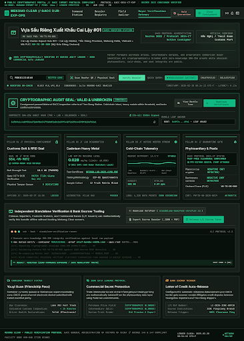Click the truck icon on Corridor Transit Status

tap(9, 280)
